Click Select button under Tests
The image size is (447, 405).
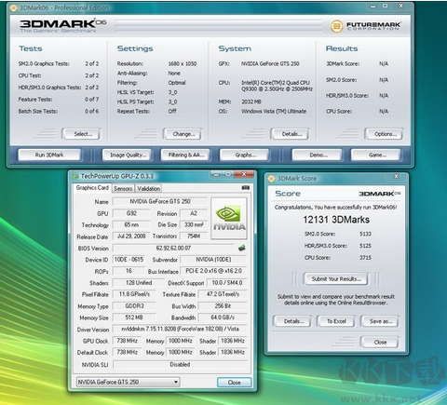(82, 134)
